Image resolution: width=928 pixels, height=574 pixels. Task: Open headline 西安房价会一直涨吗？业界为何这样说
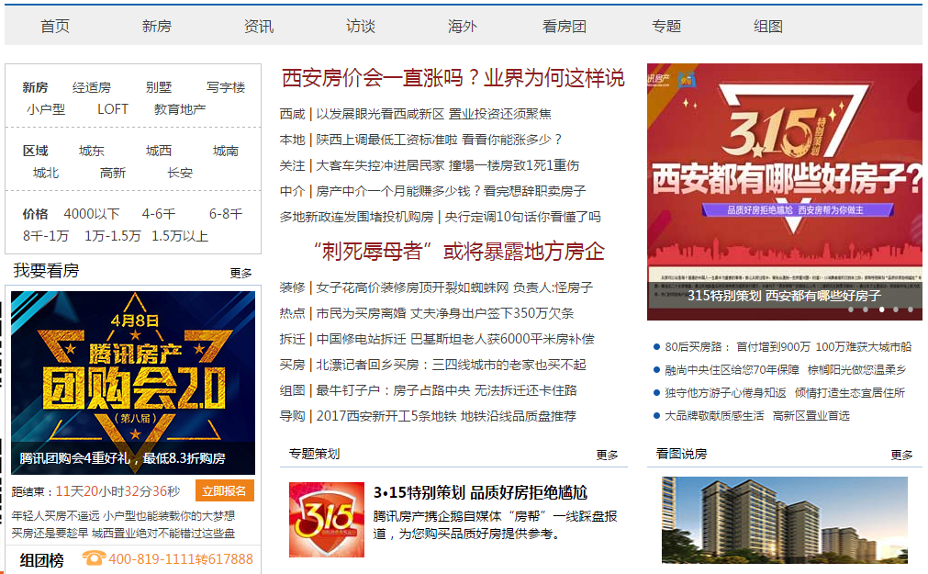click(x=453, y=77)
